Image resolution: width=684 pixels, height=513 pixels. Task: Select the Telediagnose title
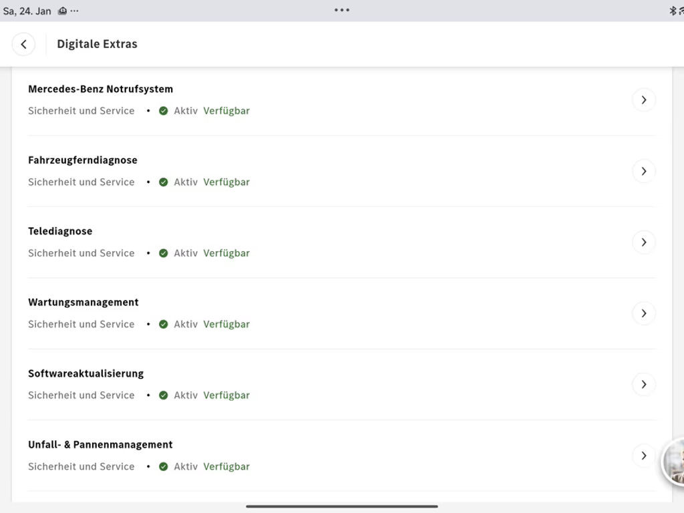[60, 231]
